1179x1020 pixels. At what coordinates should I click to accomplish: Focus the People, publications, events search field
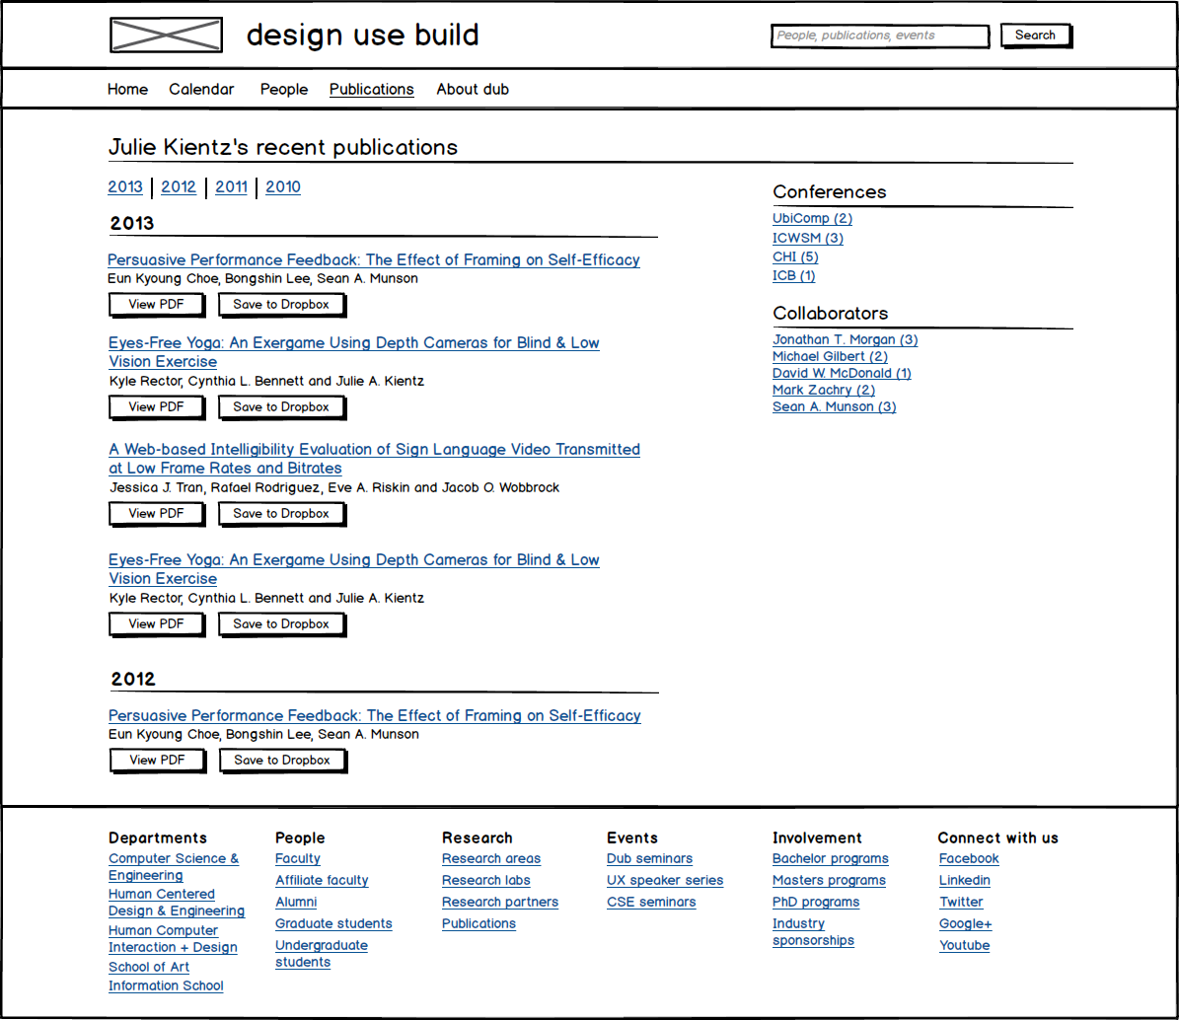[x=880, y=36]
